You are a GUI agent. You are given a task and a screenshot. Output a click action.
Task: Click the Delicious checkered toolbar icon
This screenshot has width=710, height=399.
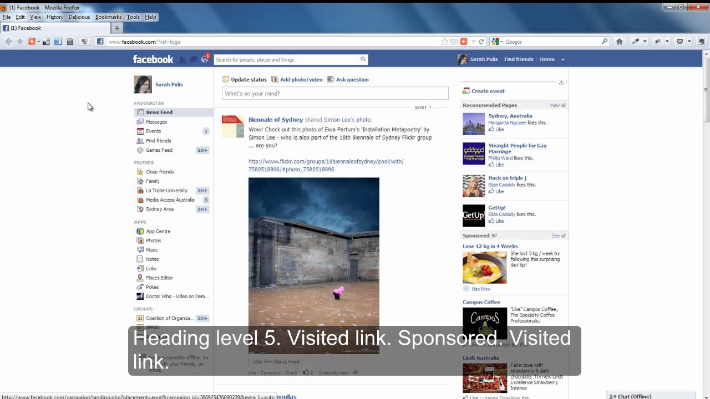(x=46, y=42)
